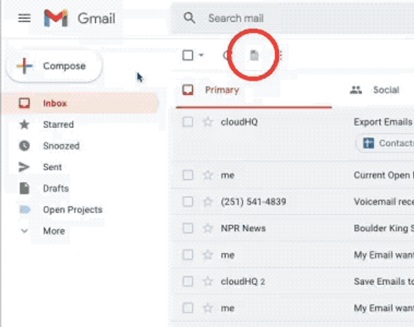Viewport: 414px width, 327px height.
Task: Star the 'Current Open' email from me
Action: [x=208, y=175]
